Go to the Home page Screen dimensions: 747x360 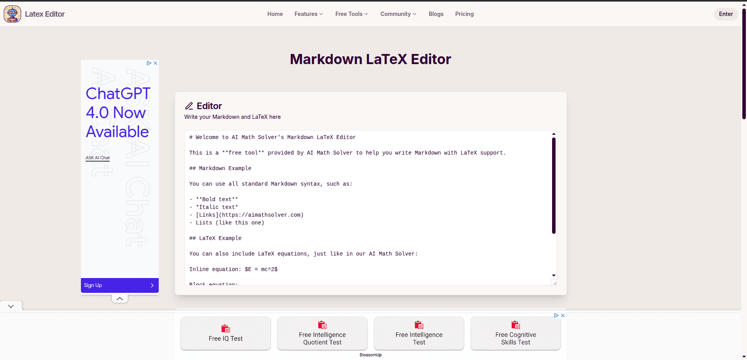point(275,14)
